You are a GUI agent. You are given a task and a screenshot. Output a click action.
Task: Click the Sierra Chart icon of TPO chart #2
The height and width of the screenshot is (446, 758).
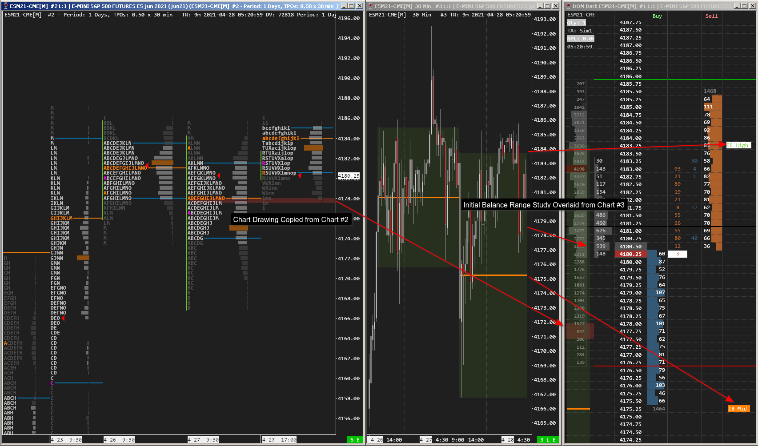pos(6,6)
